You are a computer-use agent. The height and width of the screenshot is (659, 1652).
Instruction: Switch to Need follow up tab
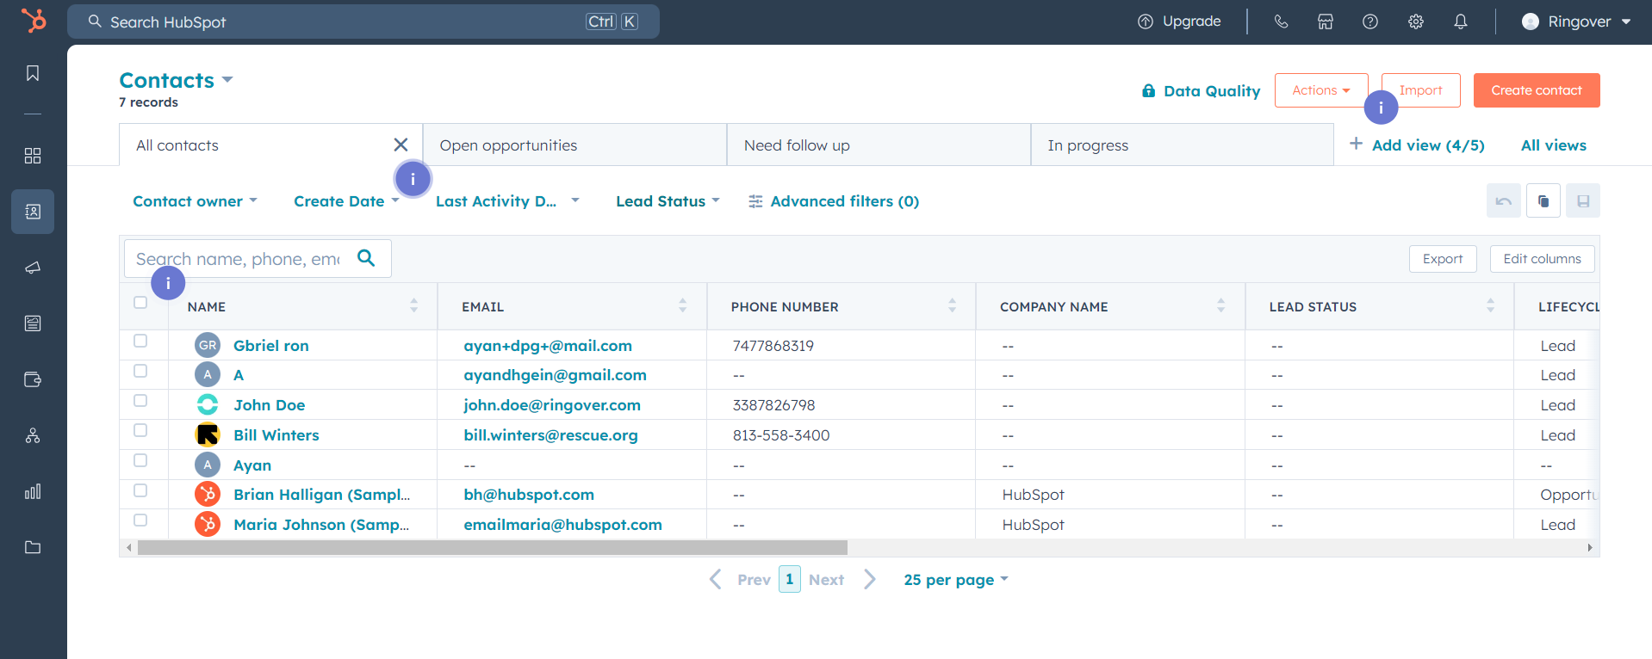pyautogui.click(x=879, y=145)
